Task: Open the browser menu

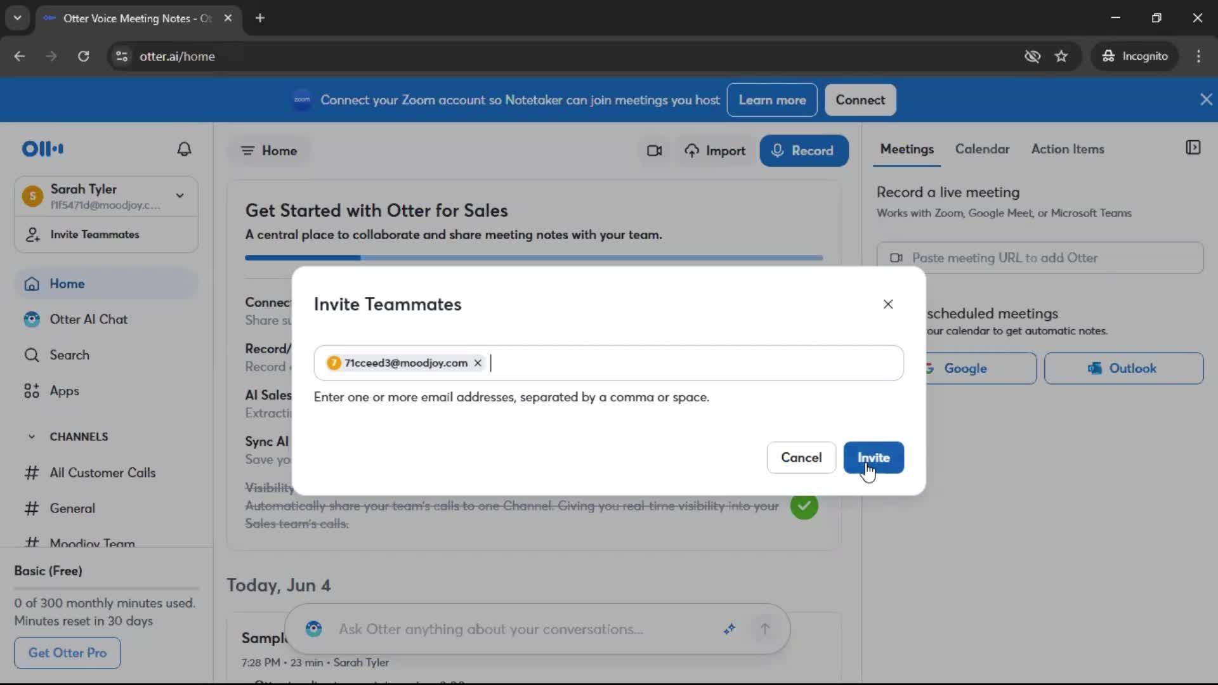Action: pyautogui.click(x=1198, y=56)
